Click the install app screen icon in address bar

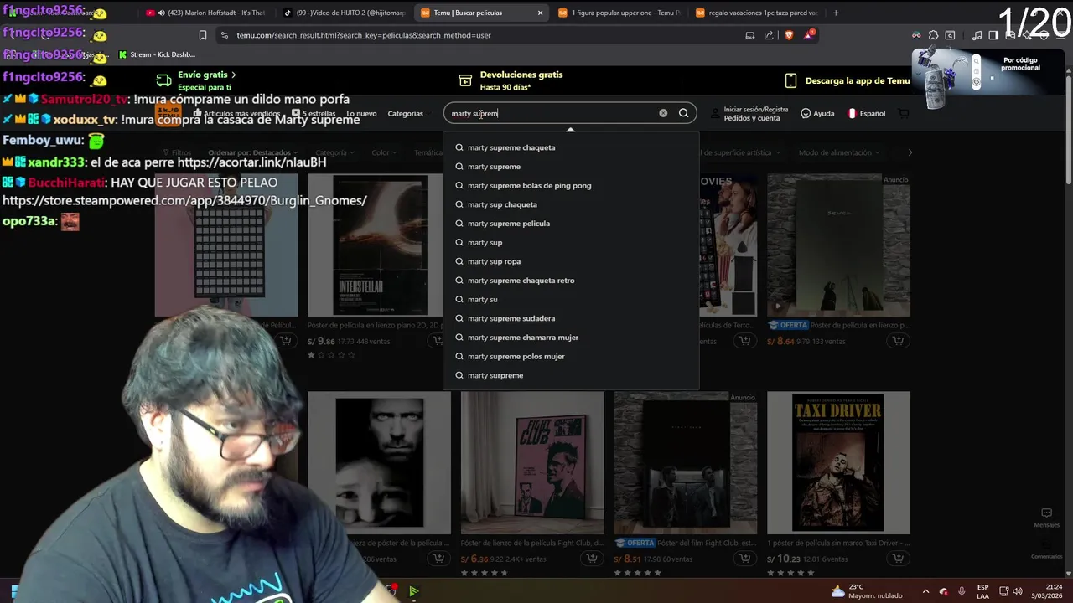point(749,35)
